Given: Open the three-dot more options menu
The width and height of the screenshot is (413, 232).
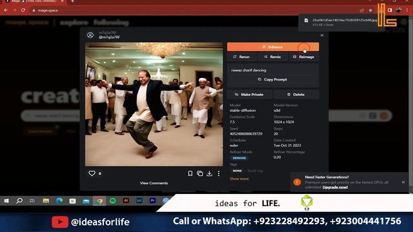Looking at the screenshot, I should (x=219, y=173).
